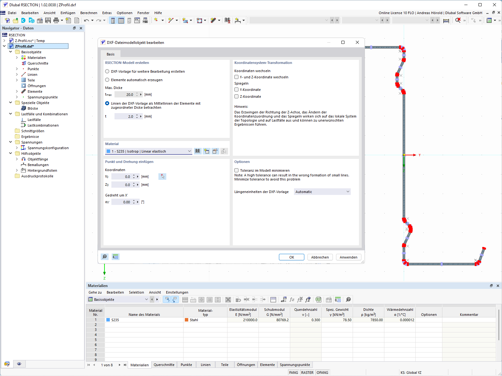Select Linien der DXF-Vorlage als Mittellinien option
502x376 pixels.
[x=107, y=103]
